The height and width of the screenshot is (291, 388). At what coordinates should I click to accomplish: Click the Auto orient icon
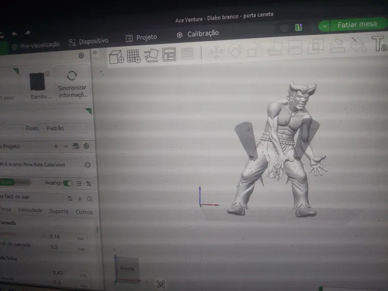(x=151, y=55)
